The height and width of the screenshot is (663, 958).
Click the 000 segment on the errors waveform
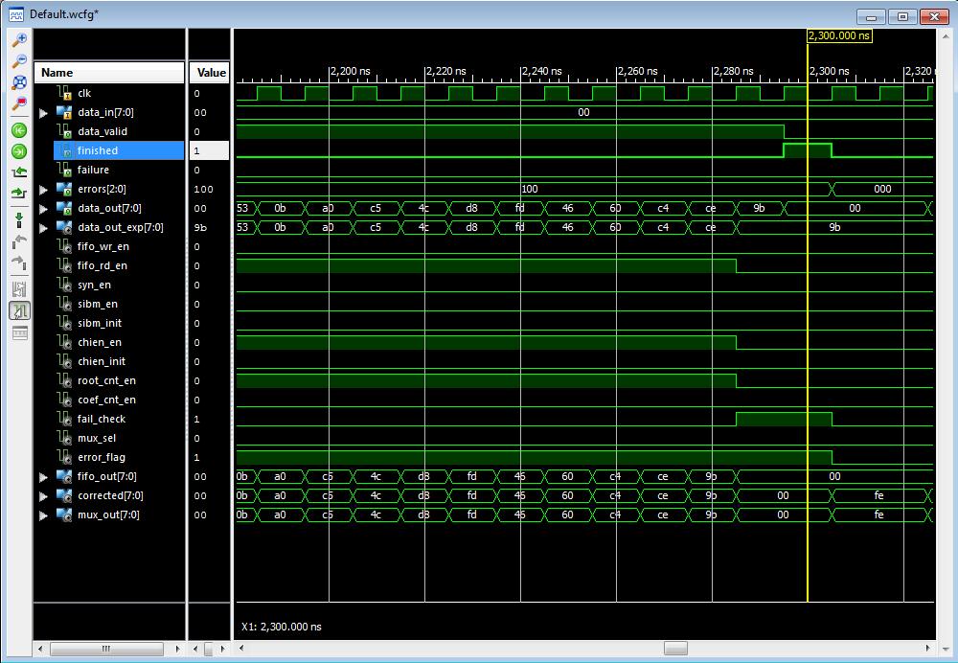click(x=882, y=189)
